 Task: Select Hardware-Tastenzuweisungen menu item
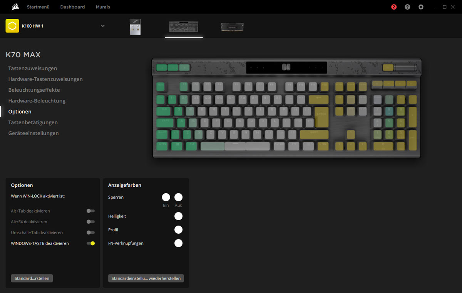[45, 79]
